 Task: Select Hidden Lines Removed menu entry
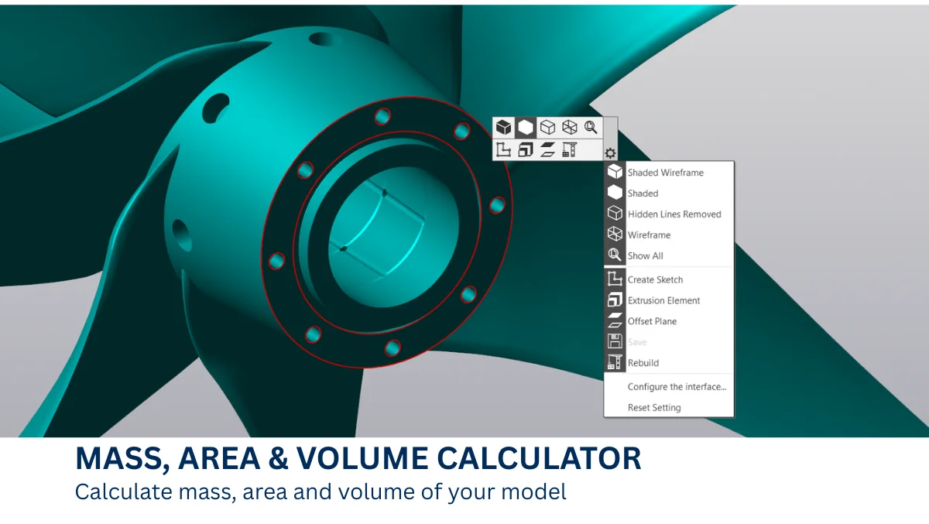(668, 214)
